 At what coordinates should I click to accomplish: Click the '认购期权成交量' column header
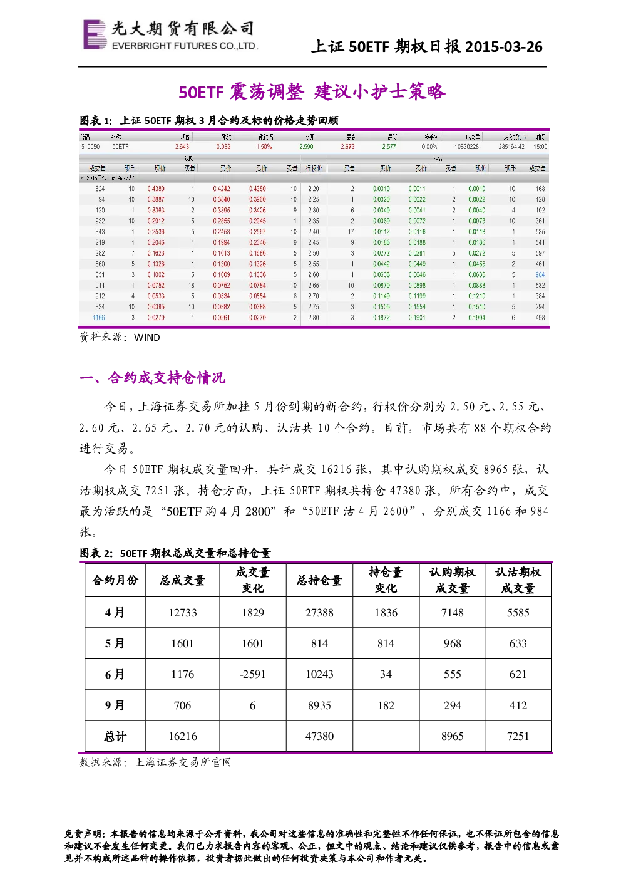(x=453, y=580)
